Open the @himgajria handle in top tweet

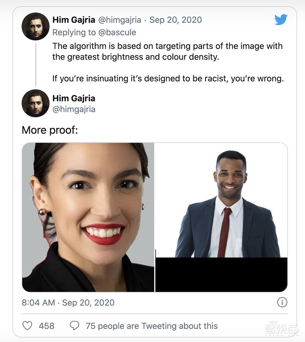click(x=119, y=20)
